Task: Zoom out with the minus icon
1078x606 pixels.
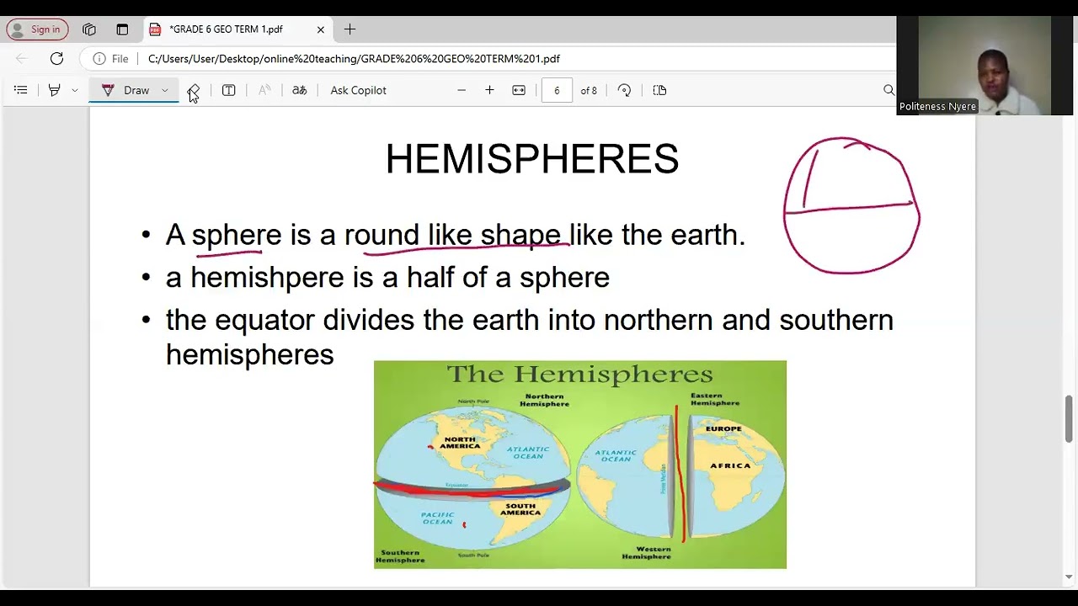Action: tap(462, 90)
